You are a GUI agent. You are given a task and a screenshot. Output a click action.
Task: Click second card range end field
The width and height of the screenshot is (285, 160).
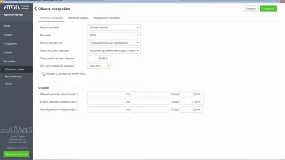point(150,102)
